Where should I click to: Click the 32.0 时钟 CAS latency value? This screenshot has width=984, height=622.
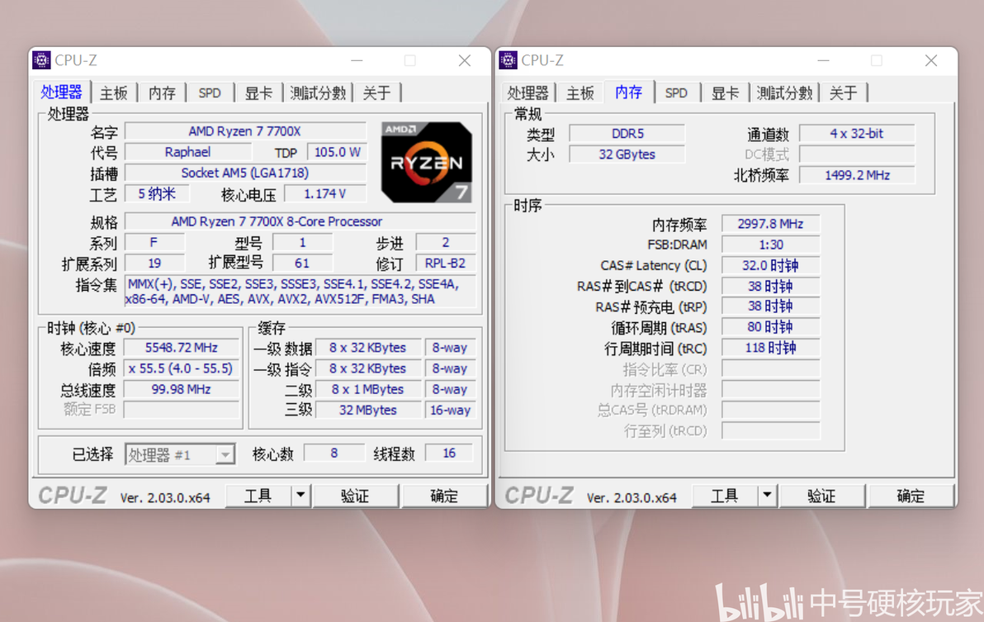pos(771,265)
